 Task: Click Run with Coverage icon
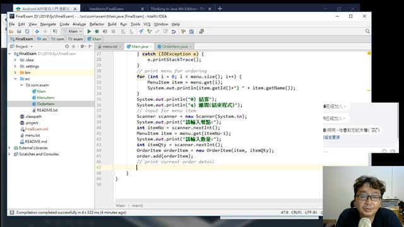tap(105, 32)
